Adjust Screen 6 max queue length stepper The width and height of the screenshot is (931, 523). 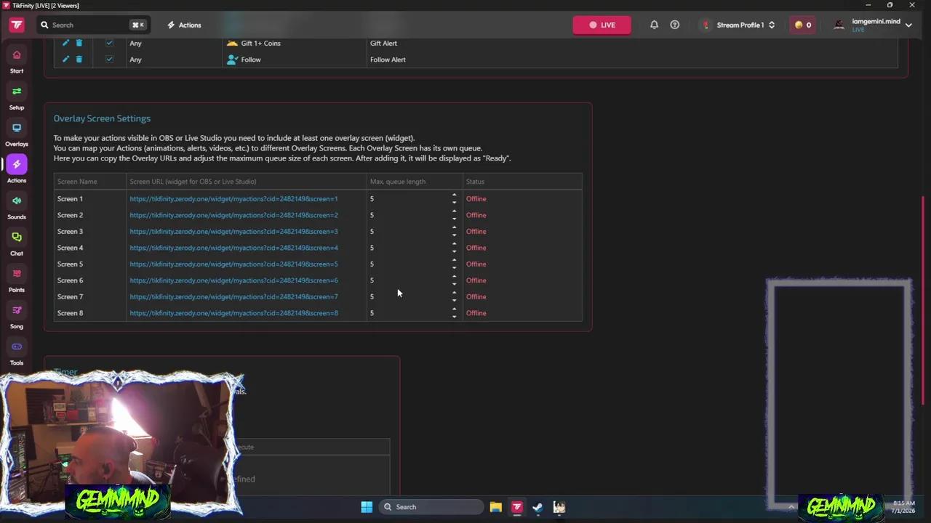tap(454, 280)
